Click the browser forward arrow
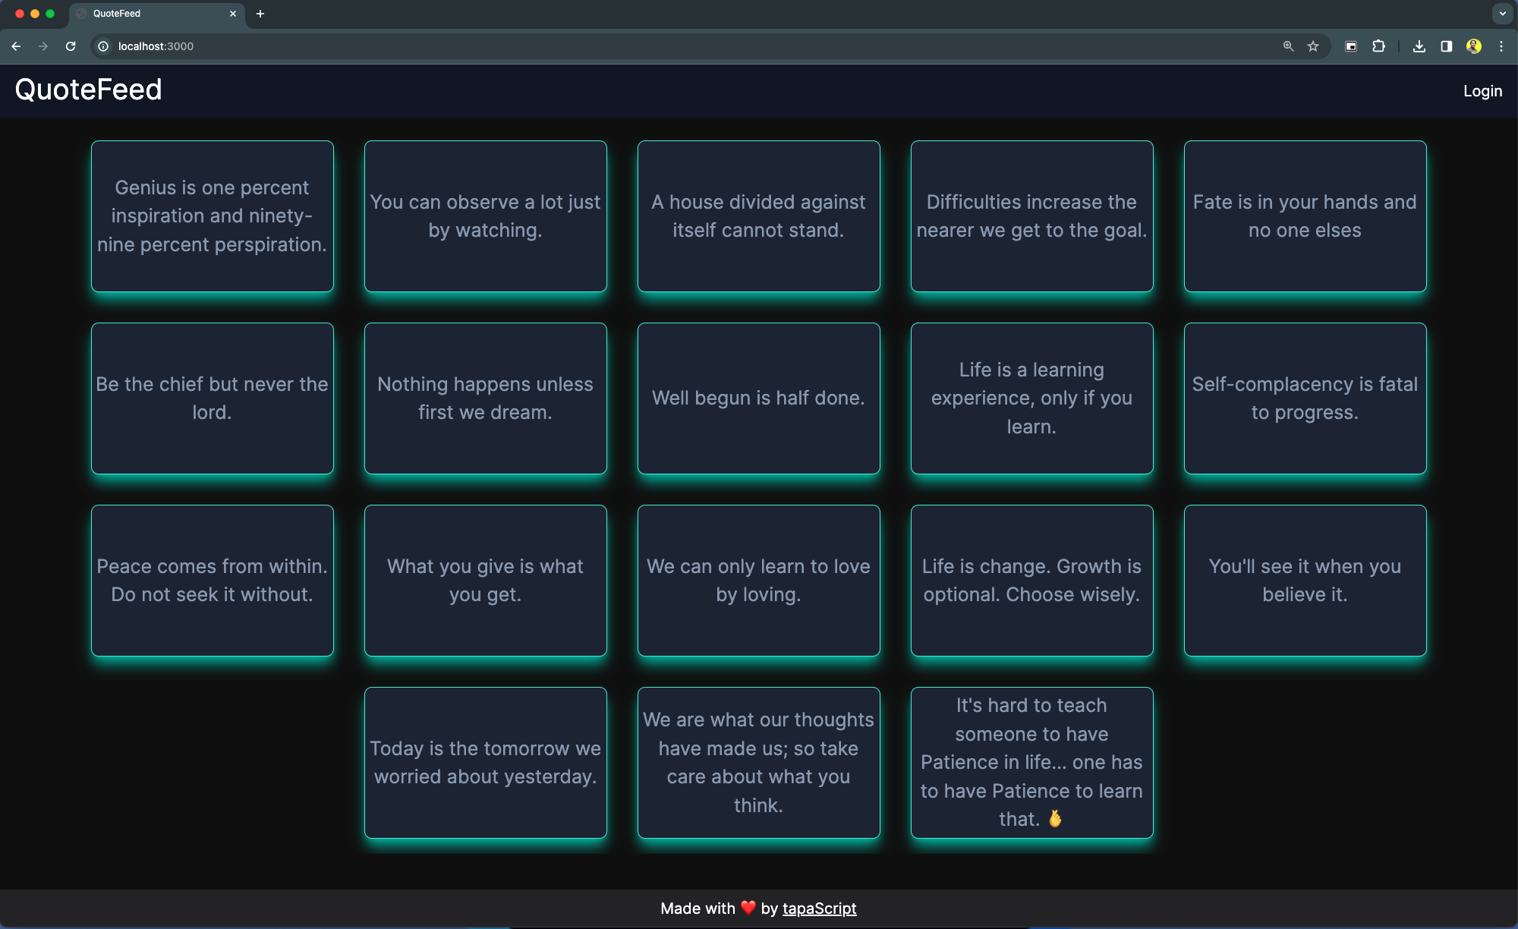 click(x=43, y=46)
